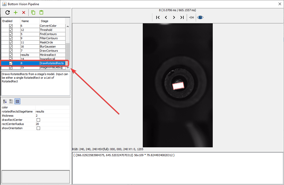Copy the pipeline to the clipboard
Screen dimensions: 284x185
(33, 12)
